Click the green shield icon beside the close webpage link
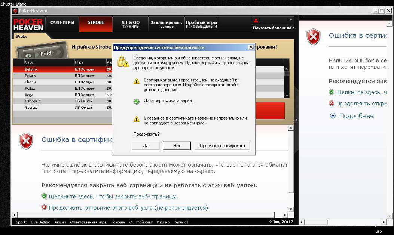The width and height of the screenshot is (394, 235). [44, 196]
